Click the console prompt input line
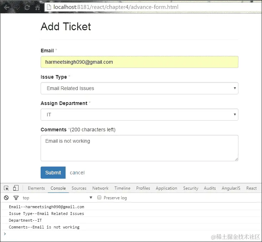262x242 pixels. [x=131, y=234]
